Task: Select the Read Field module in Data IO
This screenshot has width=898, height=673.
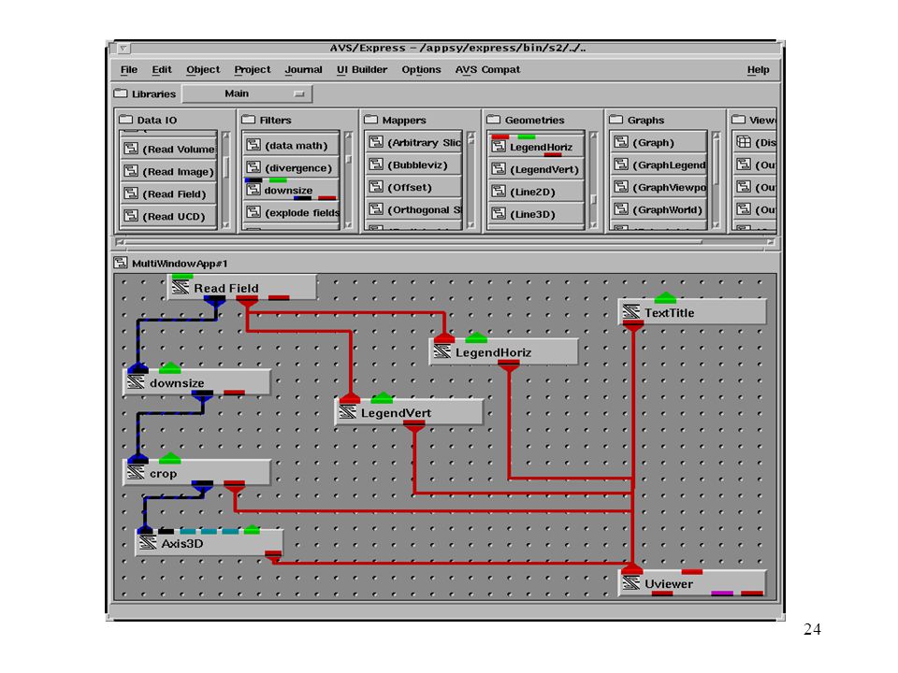Action: 168,193
